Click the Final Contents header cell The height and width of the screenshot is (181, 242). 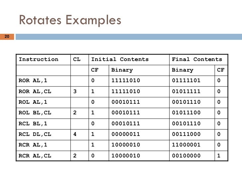[x=199, y=60]
